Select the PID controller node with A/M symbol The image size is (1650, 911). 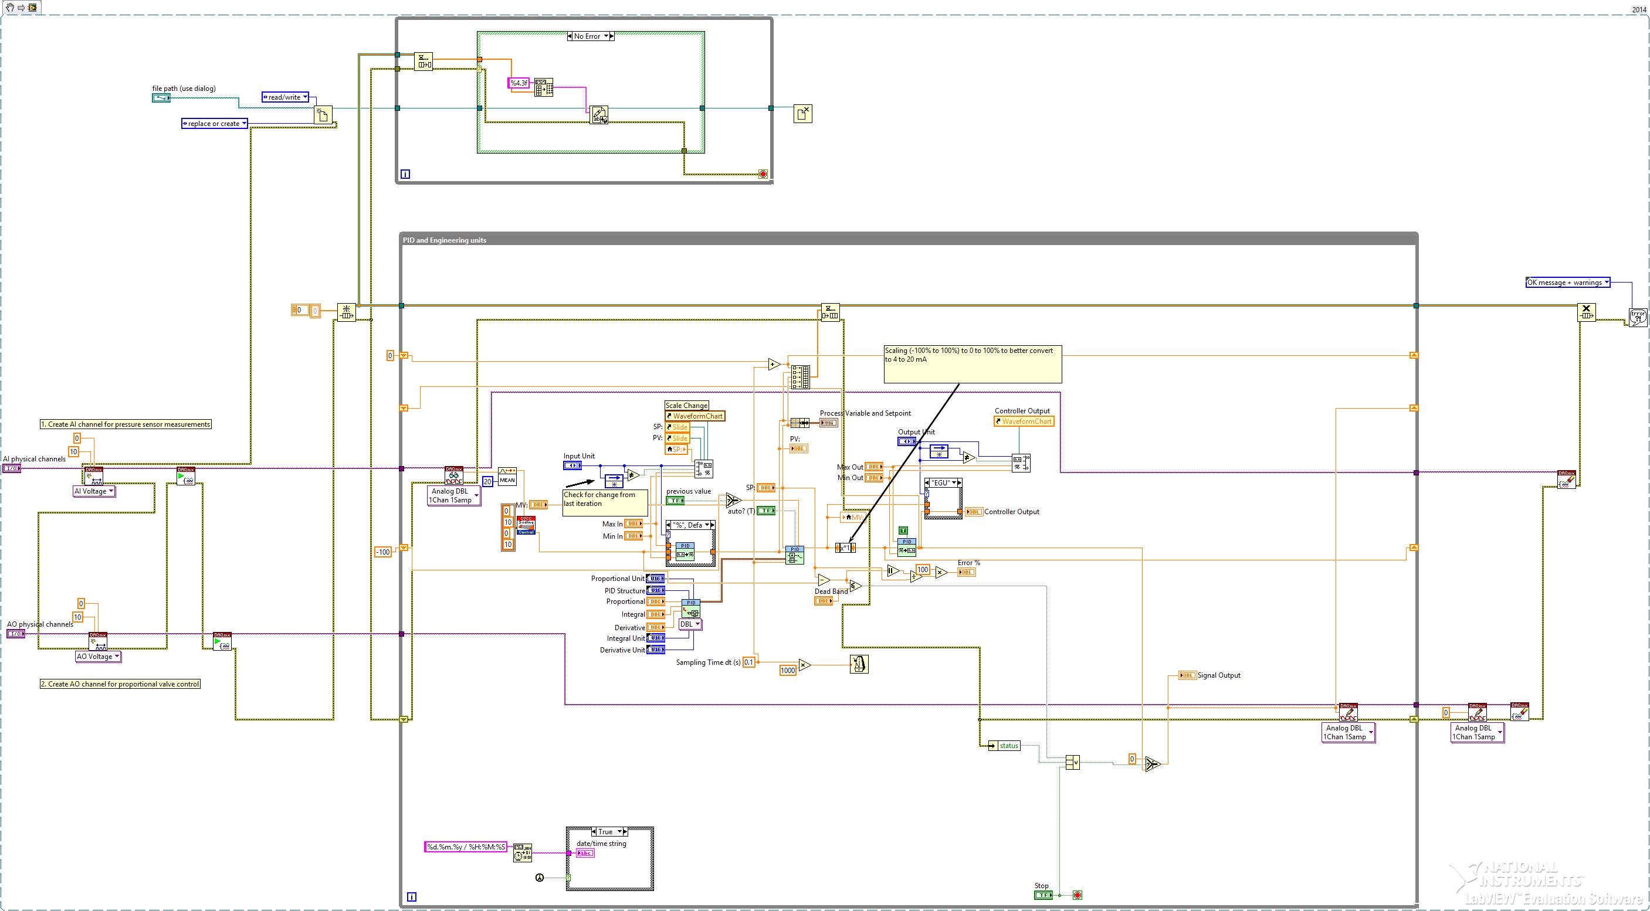[x=794, y=555]
